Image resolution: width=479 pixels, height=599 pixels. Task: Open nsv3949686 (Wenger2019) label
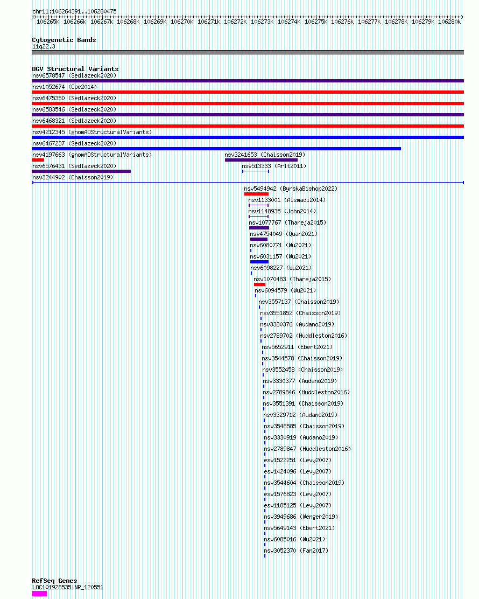coord(301,517)
